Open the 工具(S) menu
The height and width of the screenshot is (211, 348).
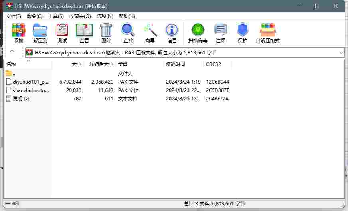coord(56,16)
